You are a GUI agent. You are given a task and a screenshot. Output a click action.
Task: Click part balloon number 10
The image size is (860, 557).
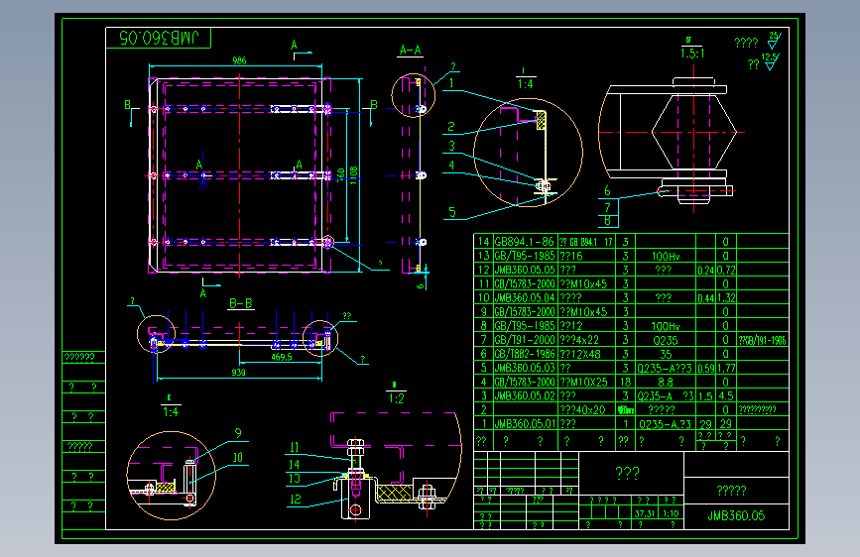click(x=237, y=457)
